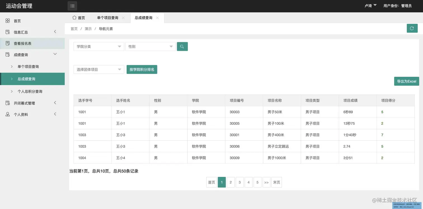Screen dimensions: 423x209
Task: Toggle the sidebar menu hamburger icon
Action: (x=72, y=6)
